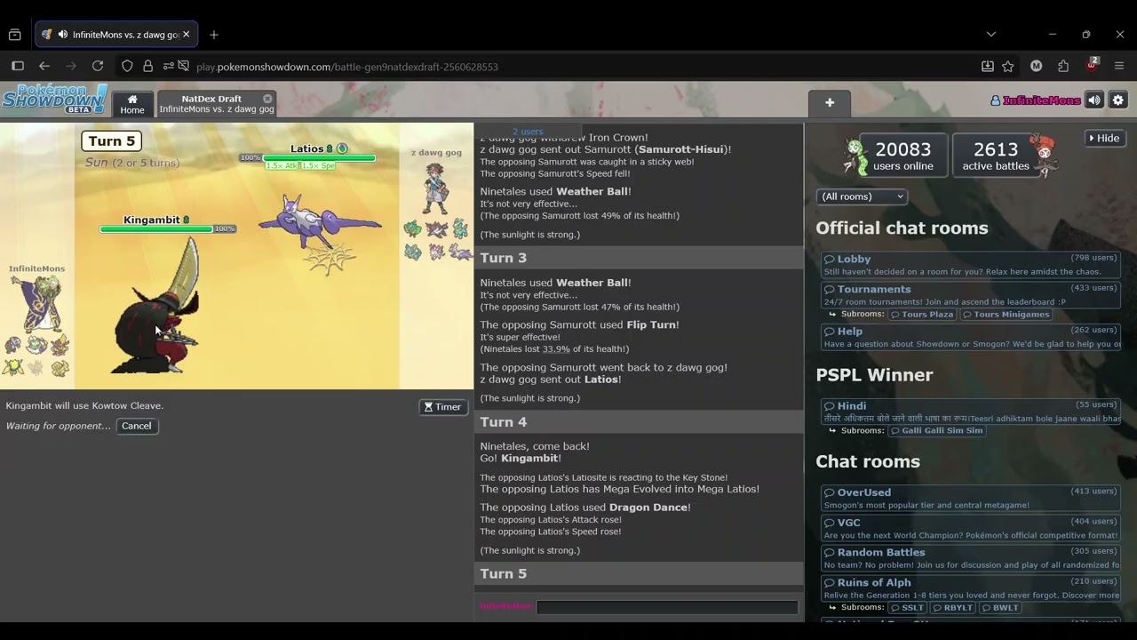Viewport: 1137px width, 640px height.
Task: Open the Tours Plaza subroom
Action: coord(922,314)
